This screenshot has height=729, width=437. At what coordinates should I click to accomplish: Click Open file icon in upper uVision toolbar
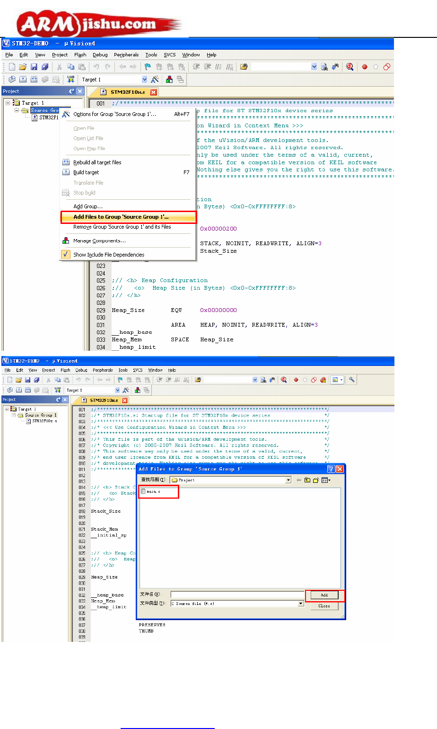pyautogui.click(x=23, y=67)
